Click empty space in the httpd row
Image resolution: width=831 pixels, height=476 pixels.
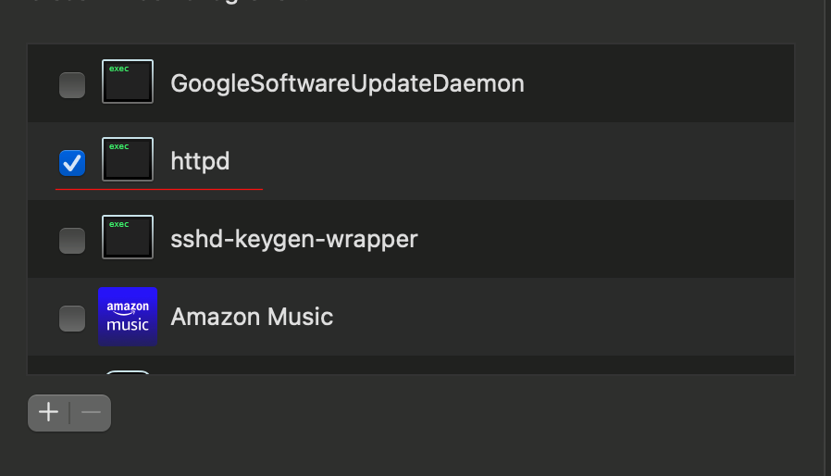[555, 162]
